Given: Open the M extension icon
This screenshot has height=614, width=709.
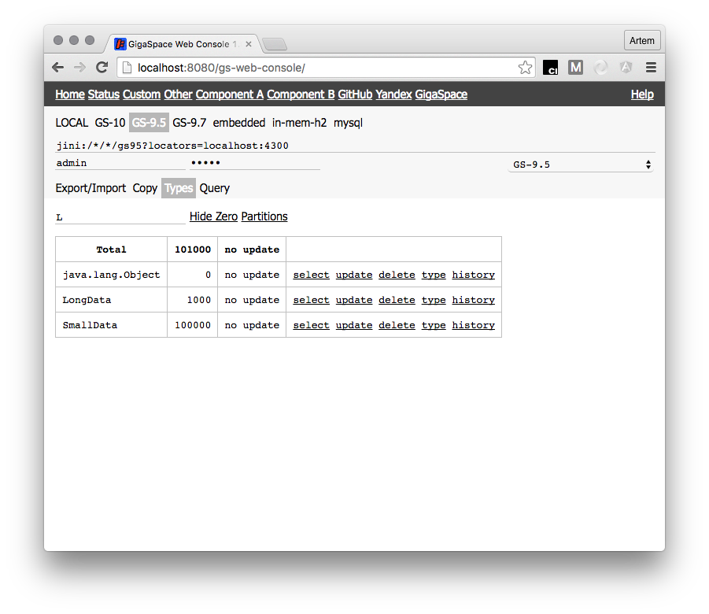Looking at the screenshot, I should click(x=575, y=68).
